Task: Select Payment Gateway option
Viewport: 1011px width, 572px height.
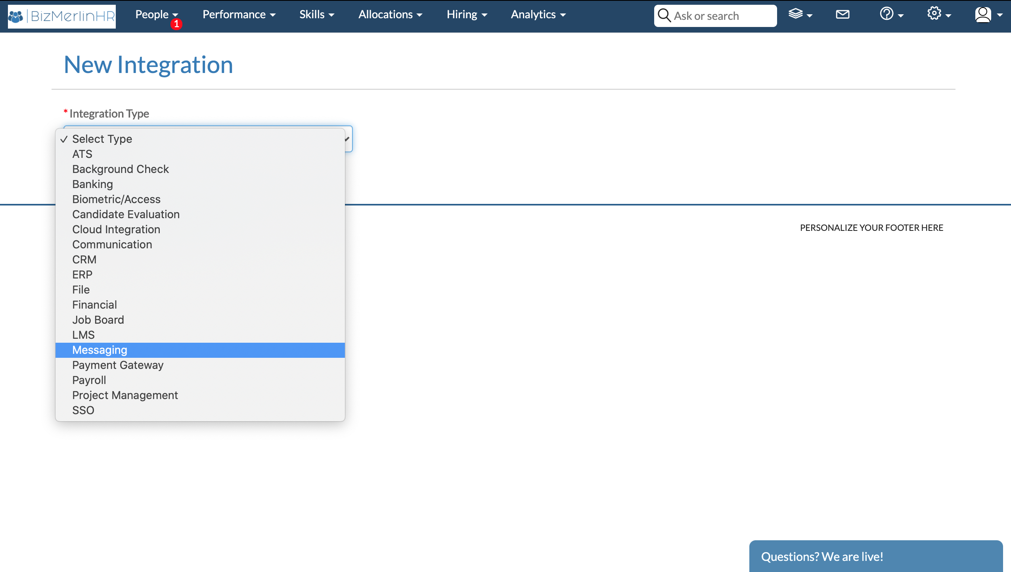Action: coord(200,365)
